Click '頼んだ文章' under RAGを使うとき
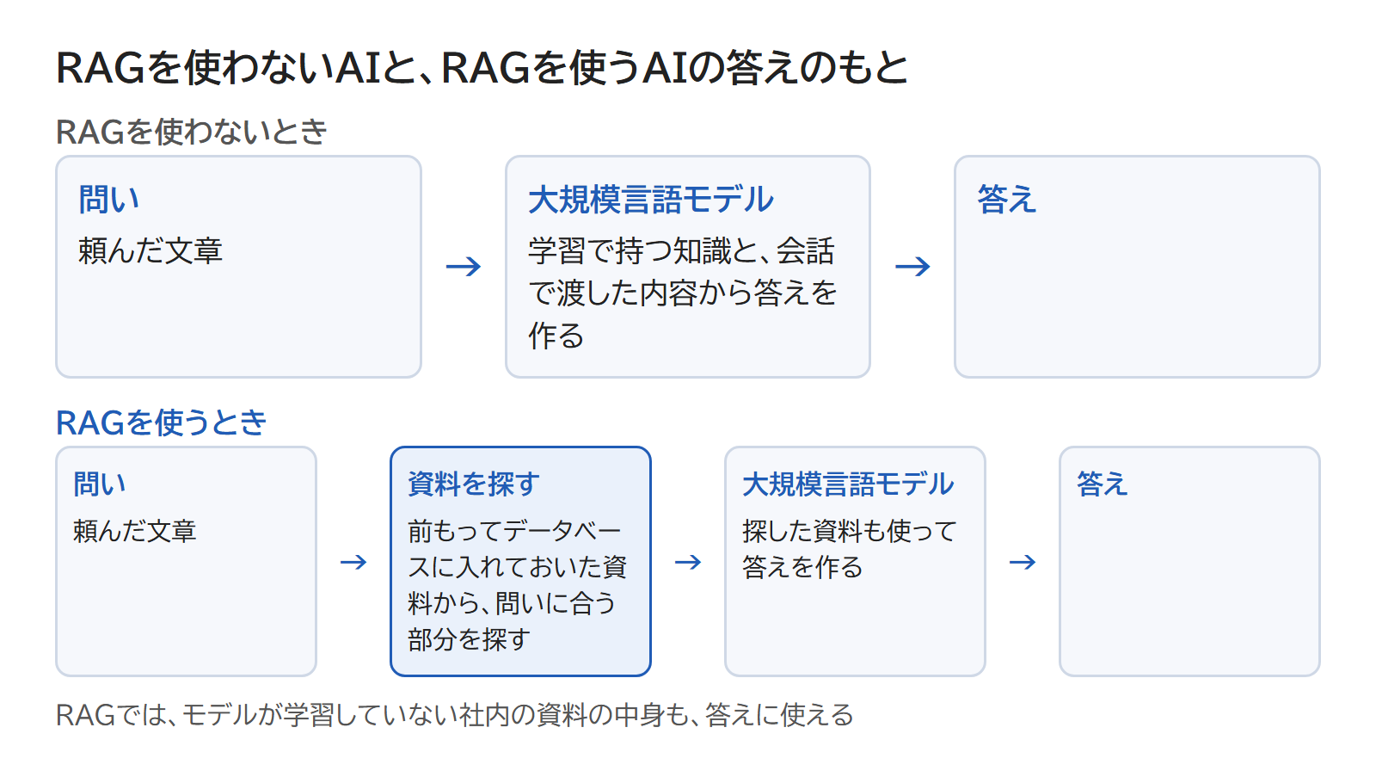1376x783 pixels. coord(135,531)
